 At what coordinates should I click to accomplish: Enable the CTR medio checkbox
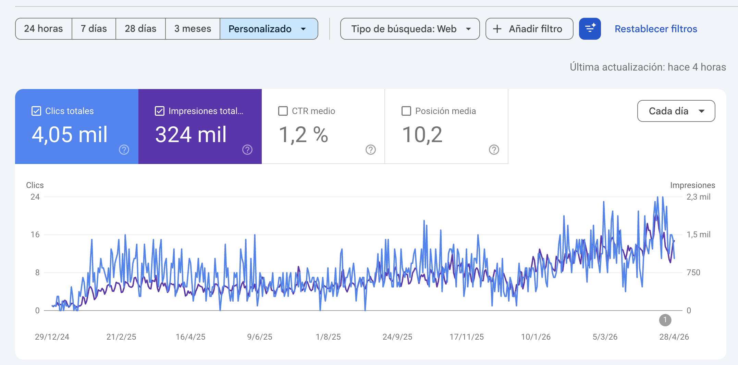click(283, 111)
